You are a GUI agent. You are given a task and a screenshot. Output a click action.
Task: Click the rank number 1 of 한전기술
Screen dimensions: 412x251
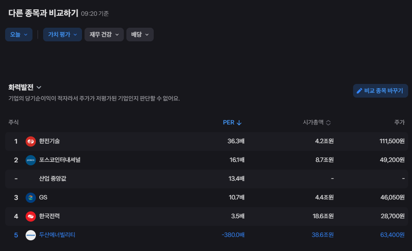pos(16,141)
